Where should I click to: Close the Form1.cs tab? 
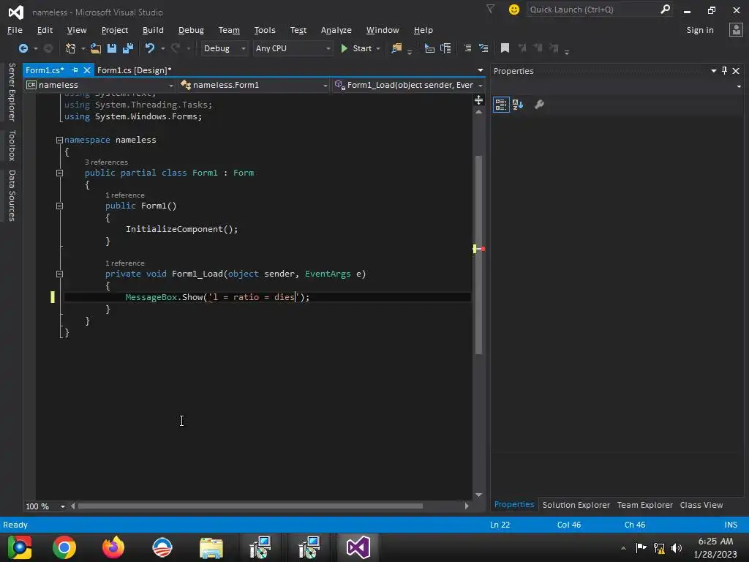coord(87,70)
